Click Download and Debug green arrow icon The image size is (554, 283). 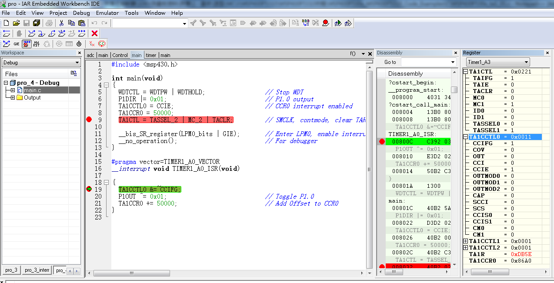(x=338, y=23)
